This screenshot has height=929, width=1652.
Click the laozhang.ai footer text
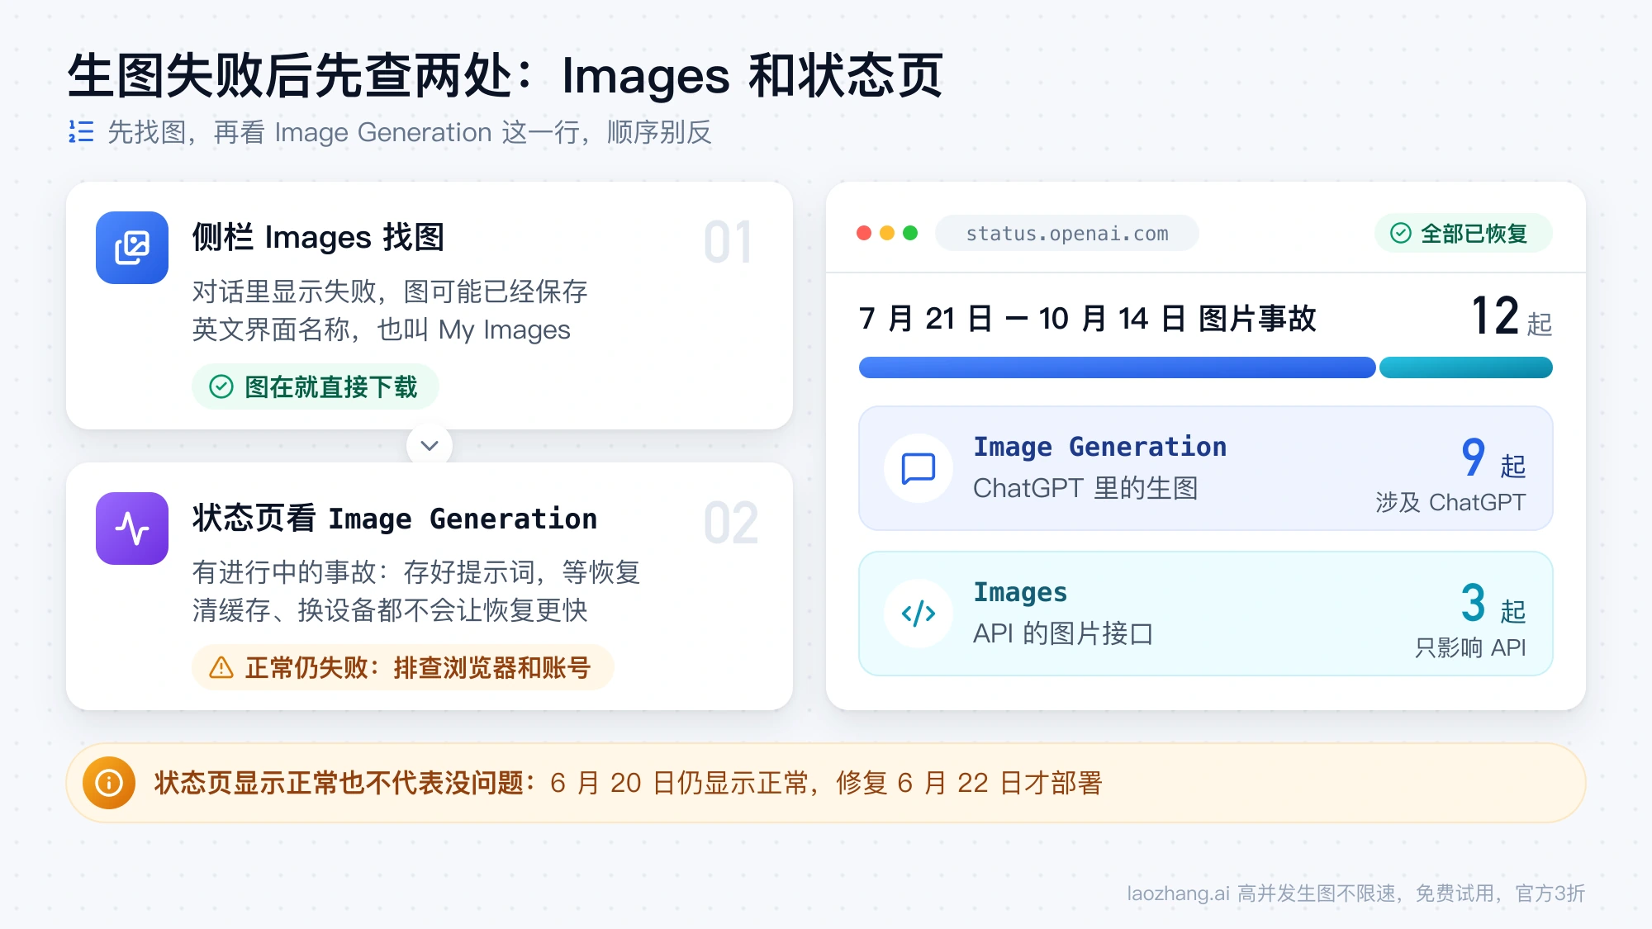tap(1356, 893)
